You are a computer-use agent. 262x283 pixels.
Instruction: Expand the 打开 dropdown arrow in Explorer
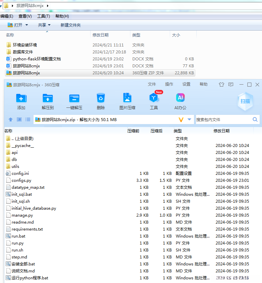click(x=27, y=25)
